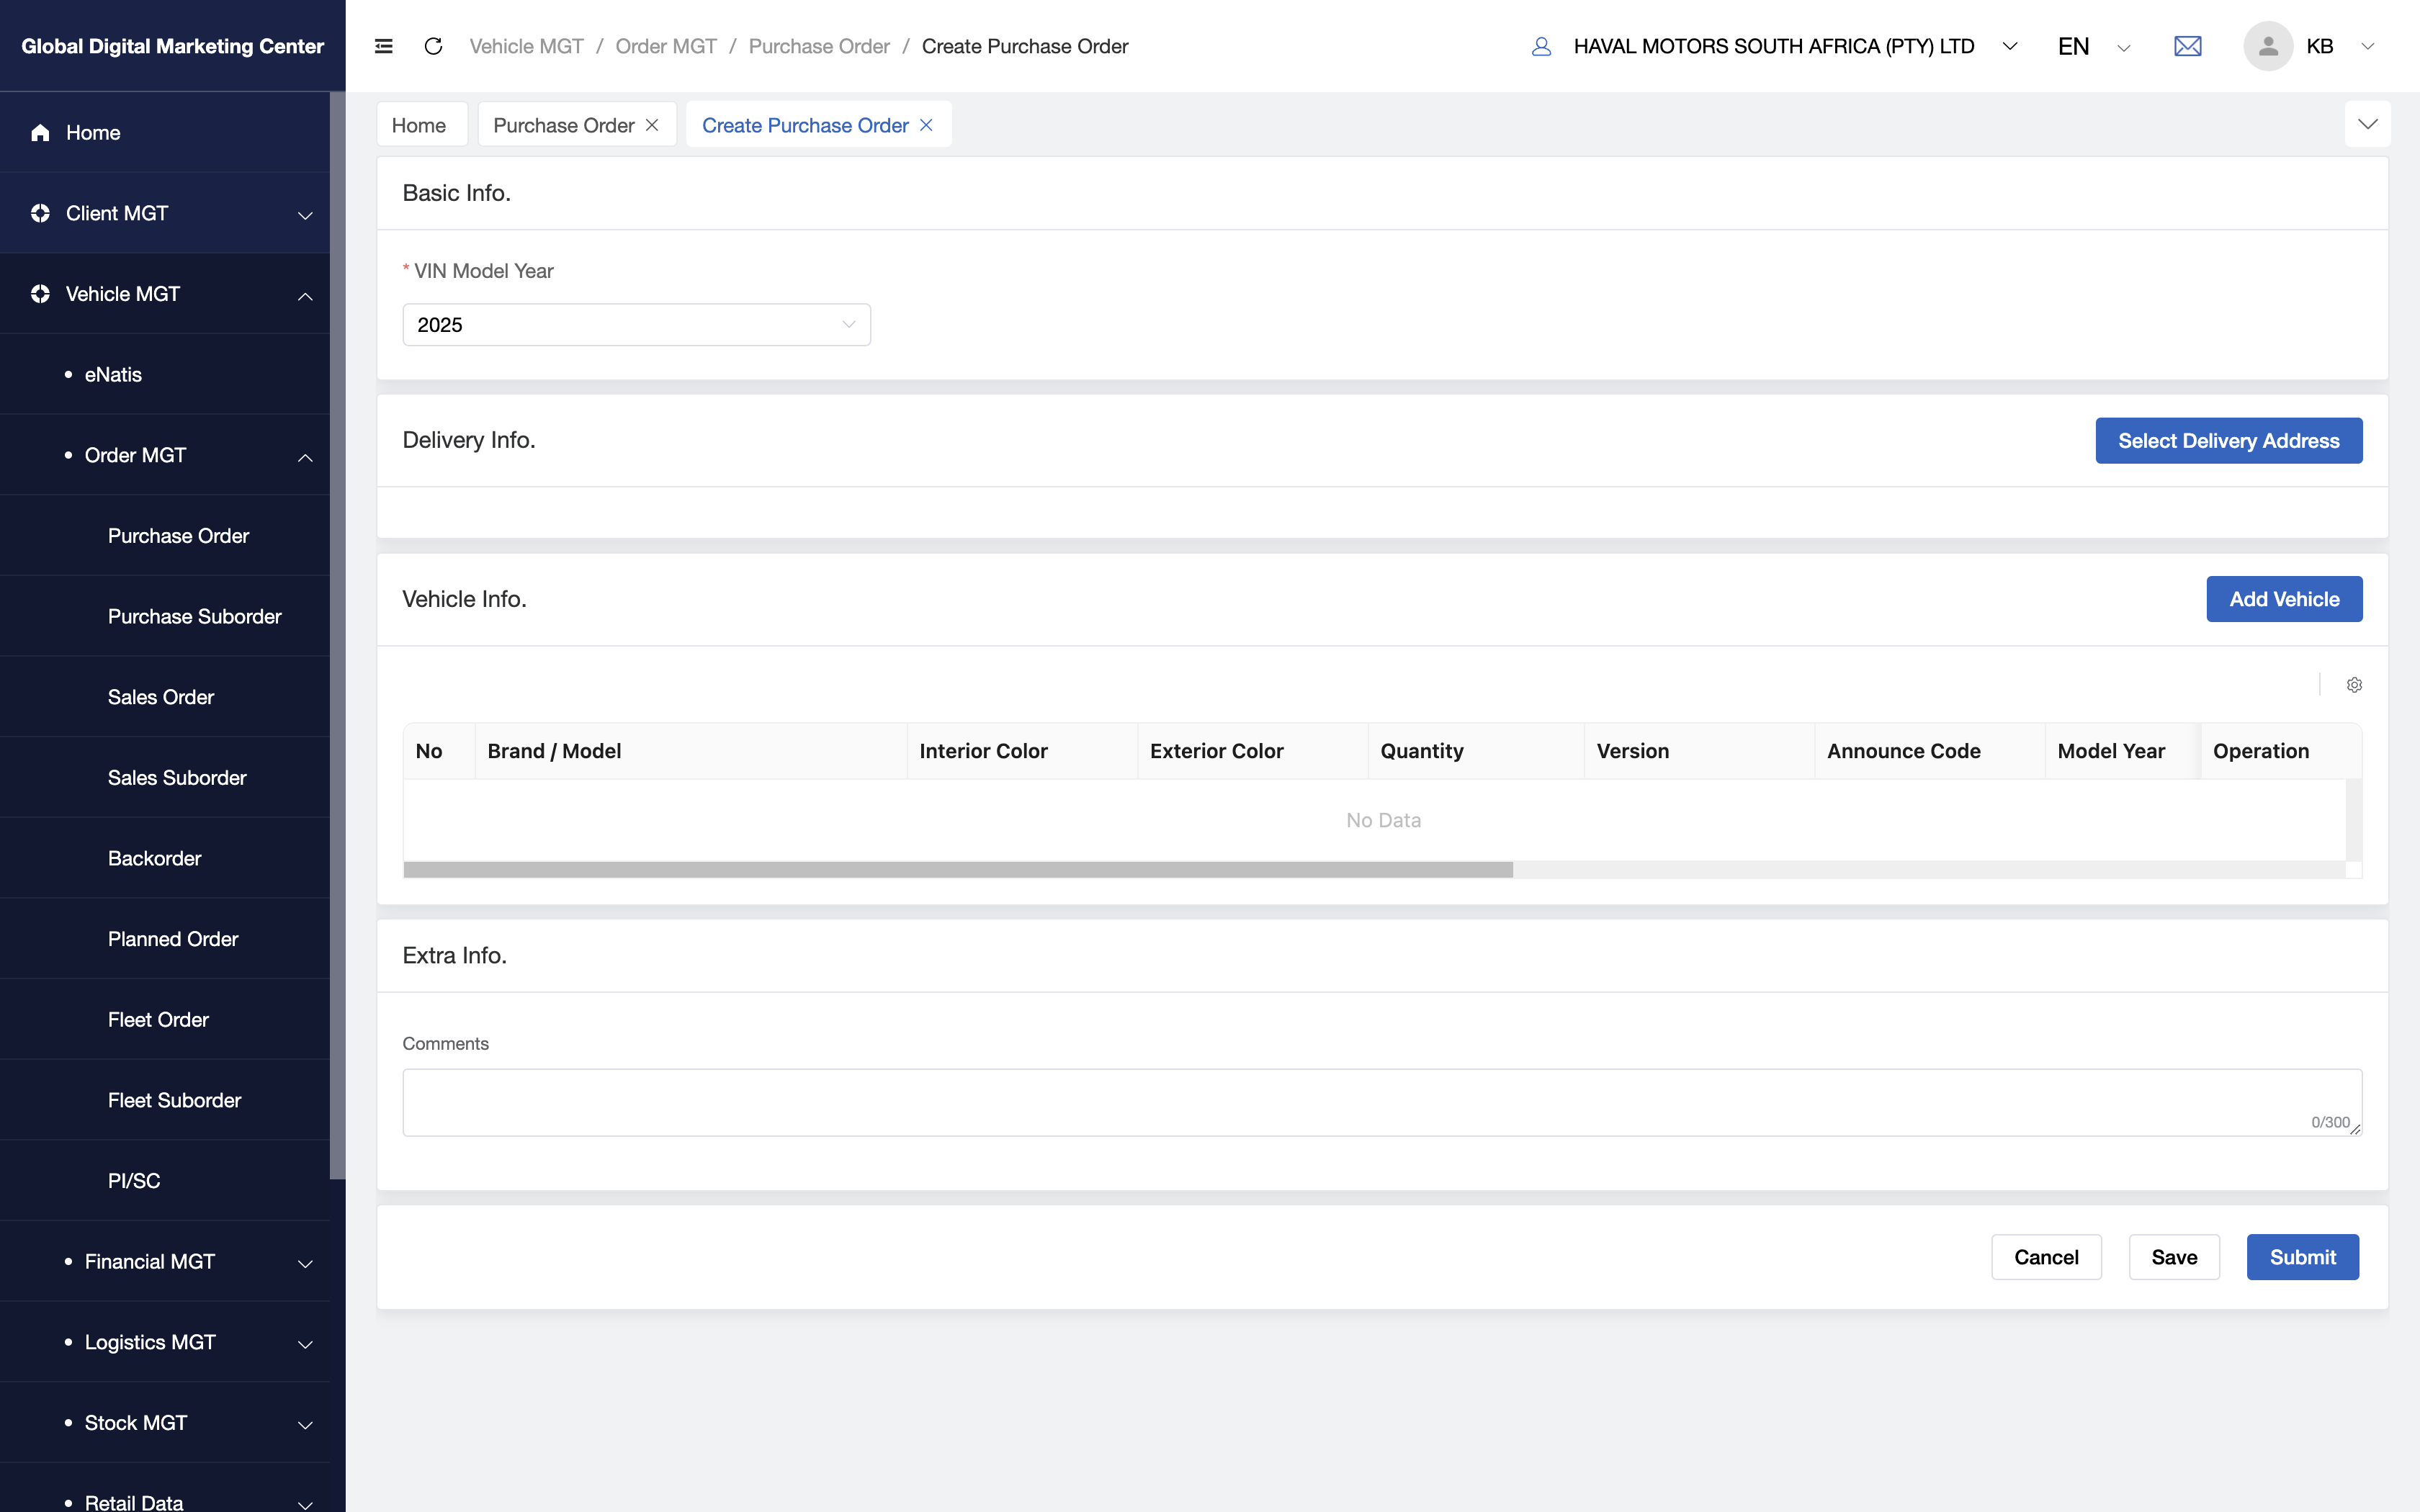Image resolution: width=2420 pixels, height=1512 pixels.
Task: Collapse the Order MGT submenu
Action: click(x=305, y=457)
